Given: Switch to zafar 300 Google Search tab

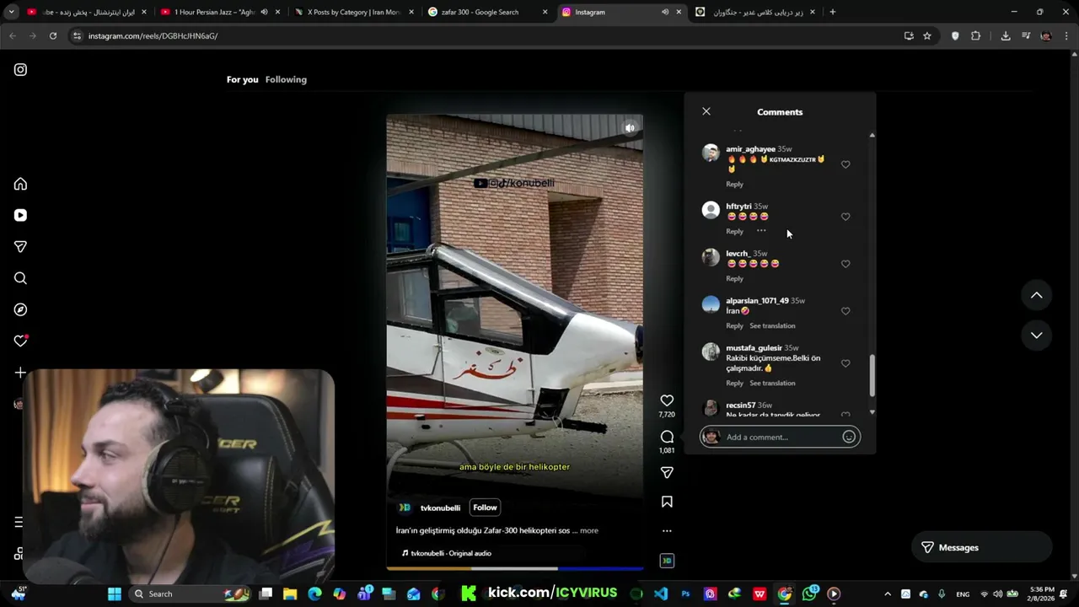Looking at the screenshot, I should coord(487,12).
